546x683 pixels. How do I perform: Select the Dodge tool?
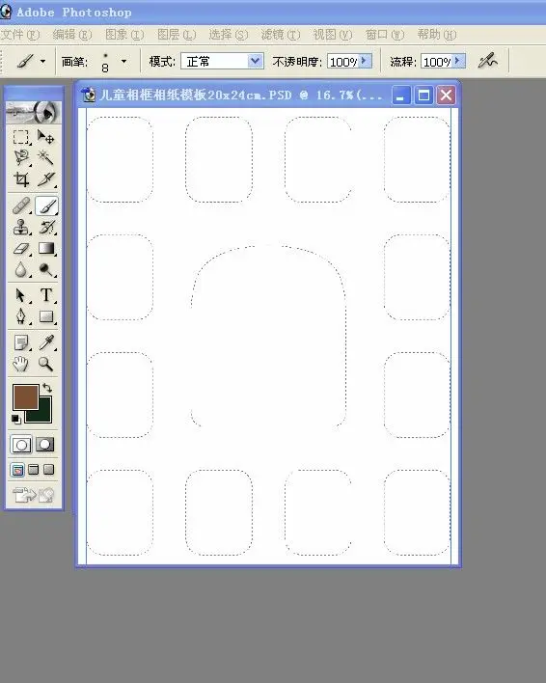[45, 269]
